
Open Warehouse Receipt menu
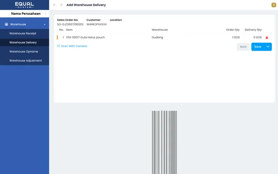point(23,33)
